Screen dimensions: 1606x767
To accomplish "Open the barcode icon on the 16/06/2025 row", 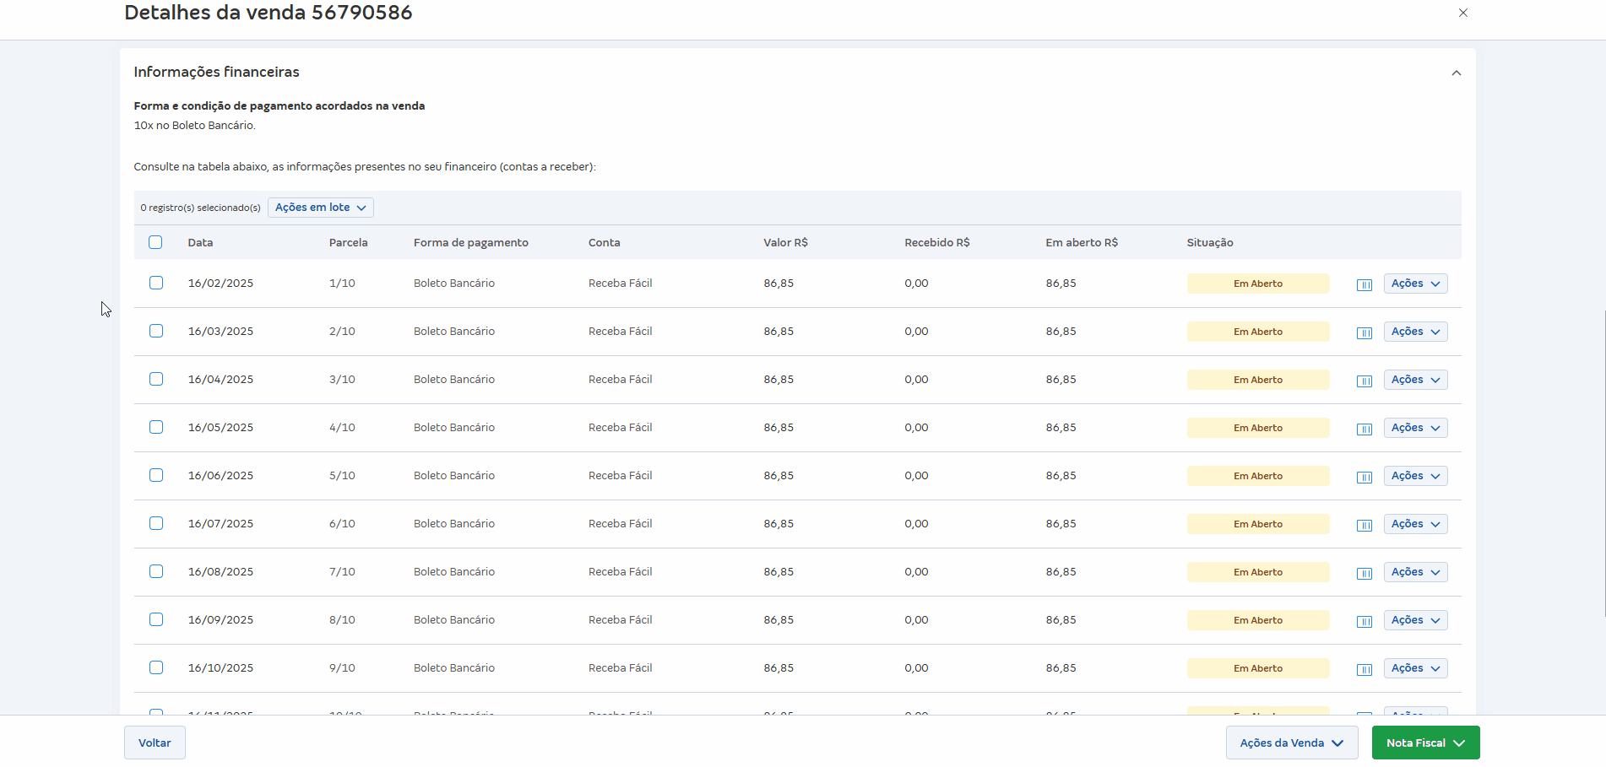I will (x=1364, y=477).
